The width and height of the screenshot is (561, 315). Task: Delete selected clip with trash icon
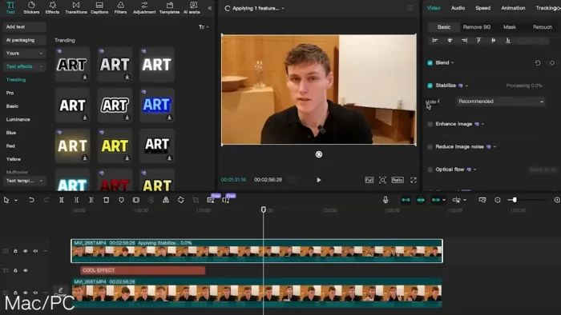[x=107, y=200]
